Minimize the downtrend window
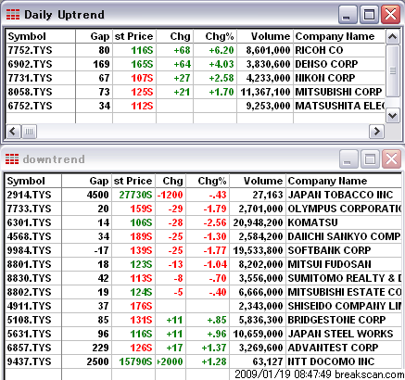Screen dimensions: 405x380 (348, 159)
